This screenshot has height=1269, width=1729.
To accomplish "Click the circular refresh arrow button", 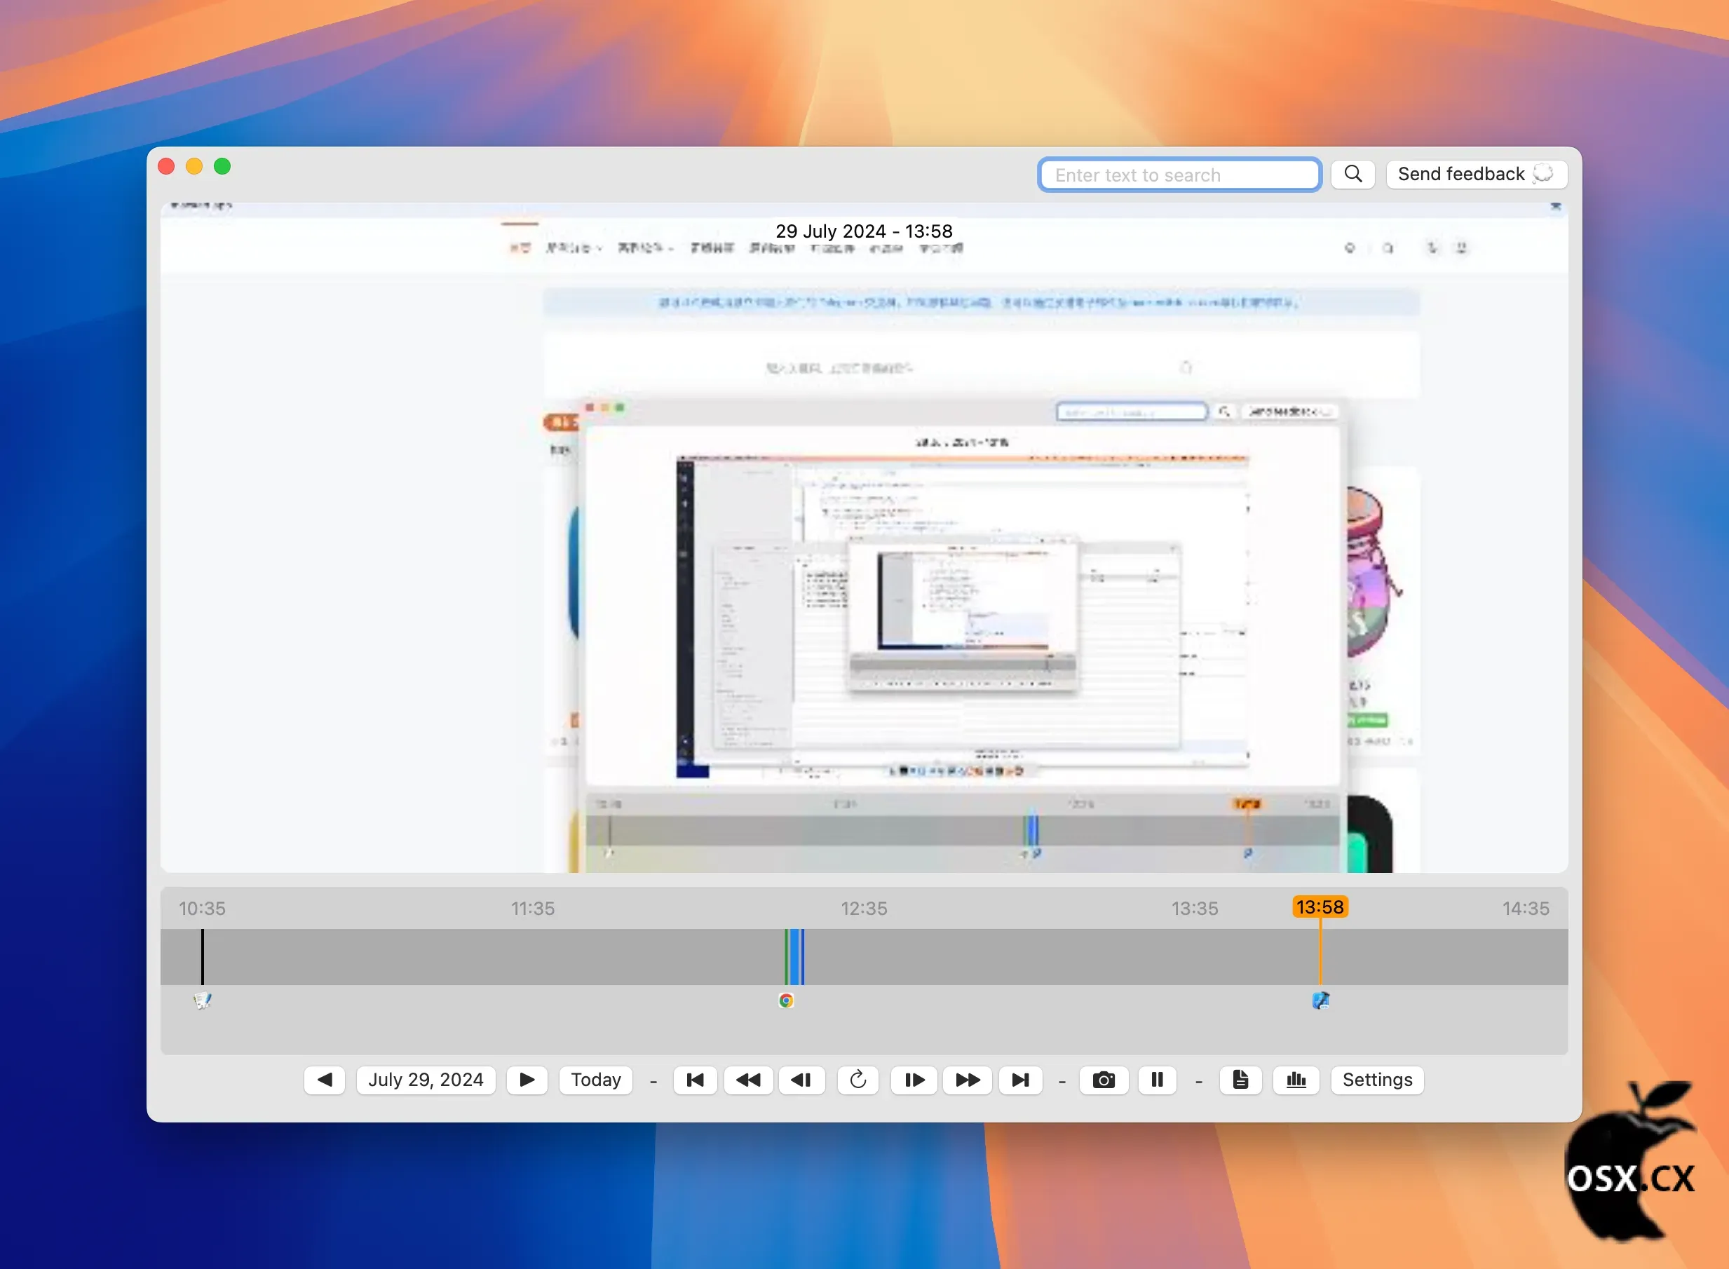I will (858, 1080).
